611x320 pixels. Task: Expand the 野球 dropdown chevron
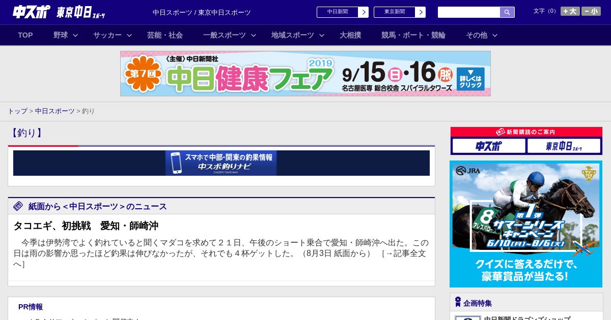point(75,35)
